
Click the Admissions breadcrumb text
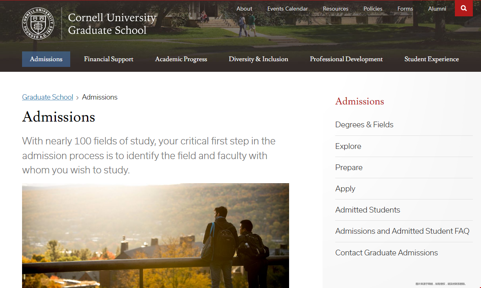pyautogui.click(x=100, y=97)
